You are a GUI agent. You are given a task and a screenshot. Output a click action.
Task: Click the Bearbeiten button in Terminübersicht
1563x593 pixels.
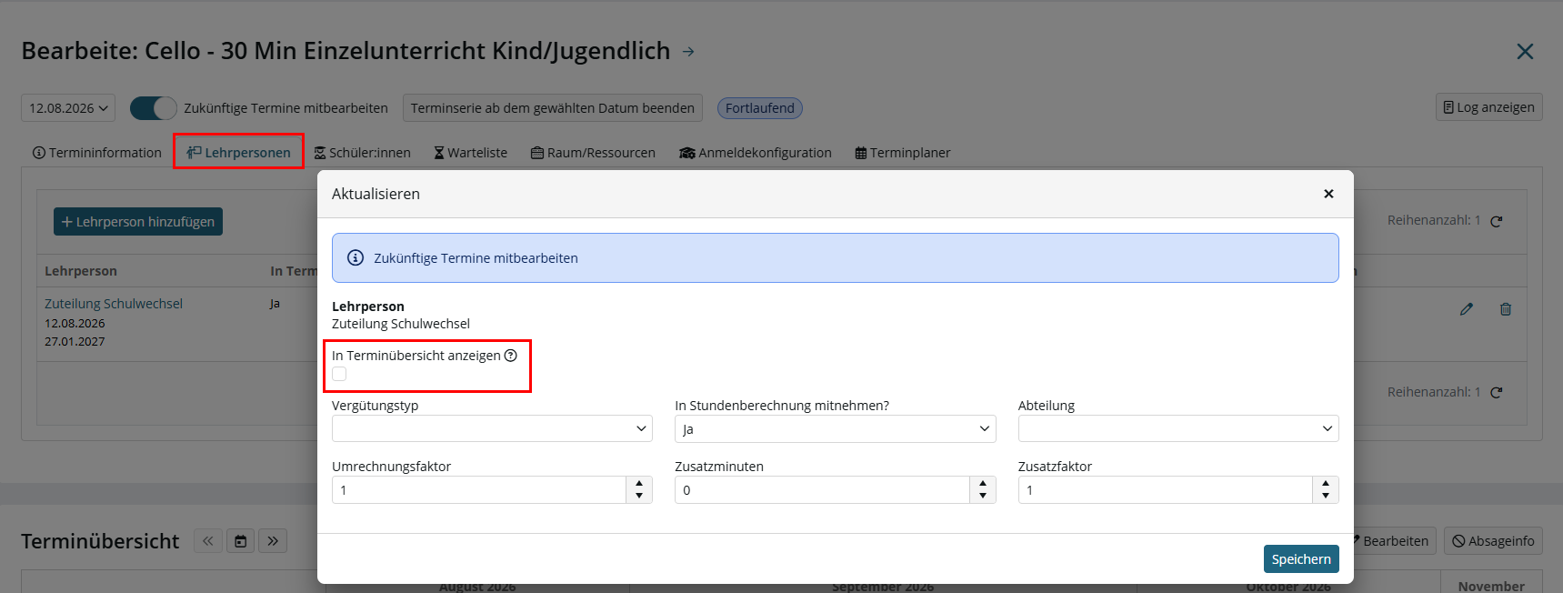[1394, 541]
